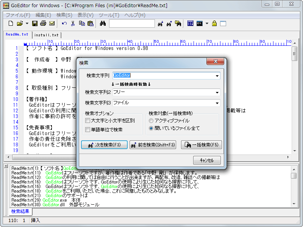Click the 前を検索(Shift+F3) button
This screenshot has width=303, height=227.
click(153, 145)
